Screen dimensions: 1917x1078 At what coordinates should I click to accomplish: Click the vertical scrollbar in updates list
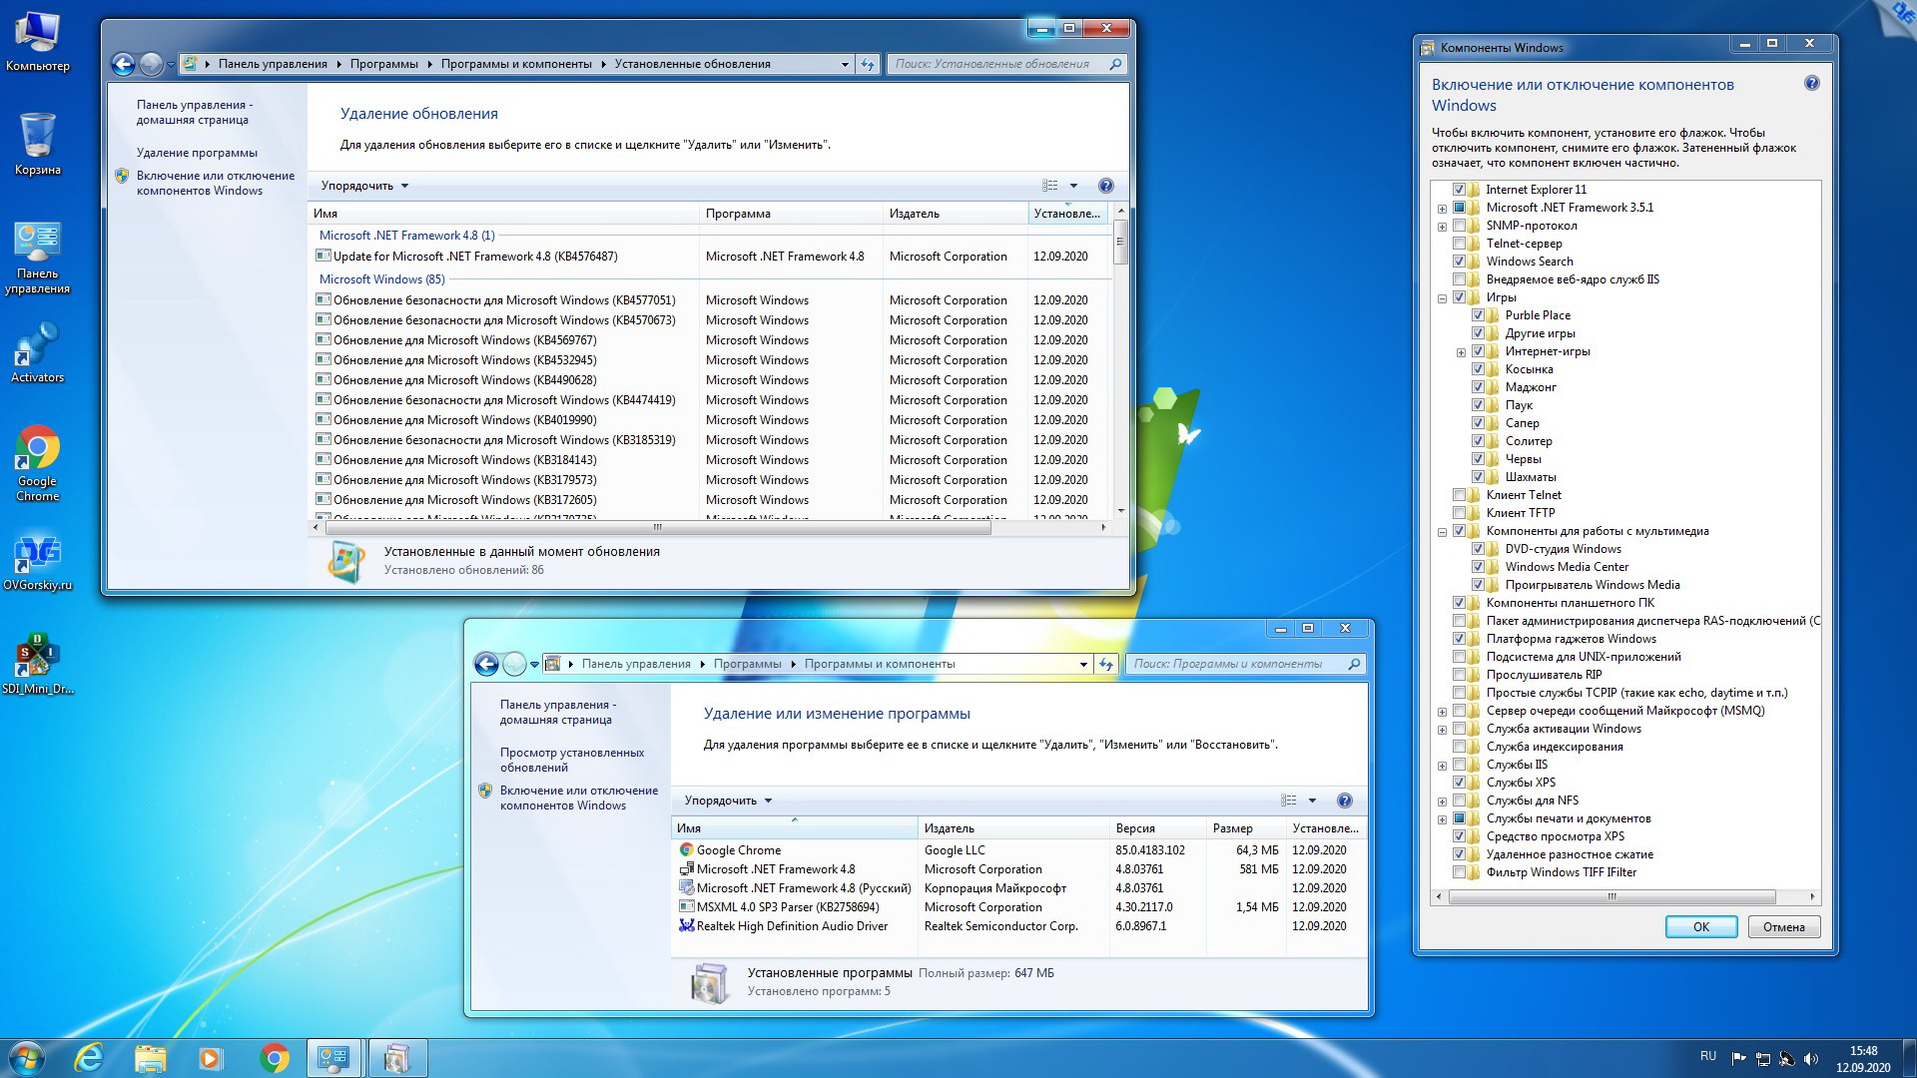click(1120, 242)
